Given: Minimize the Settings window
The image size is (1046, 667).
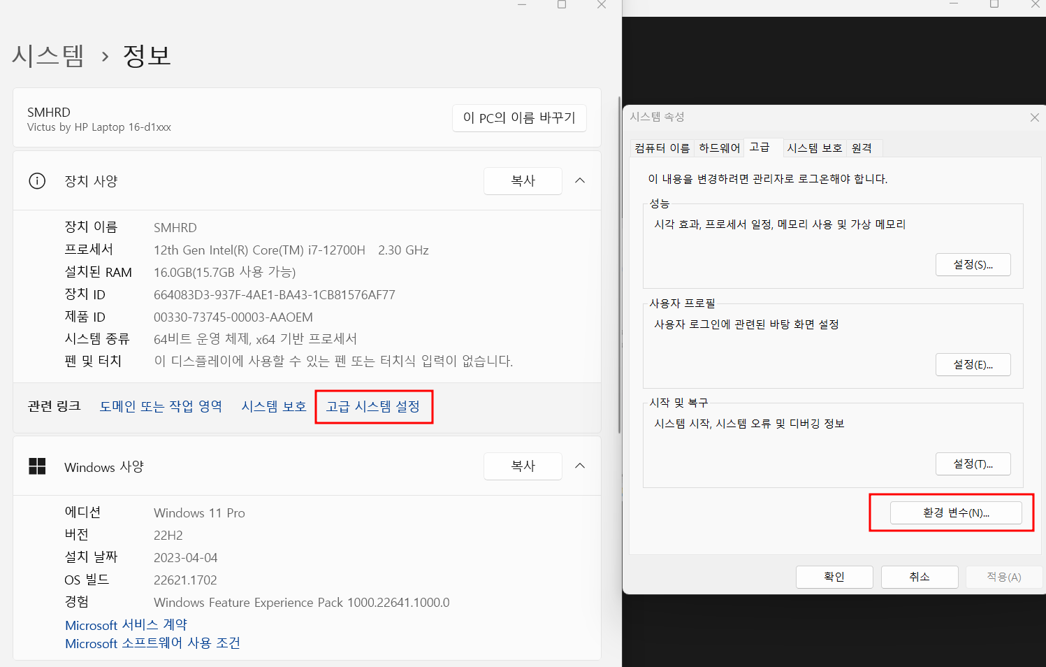Looking at the screenshot, I should tap(522, 4).
